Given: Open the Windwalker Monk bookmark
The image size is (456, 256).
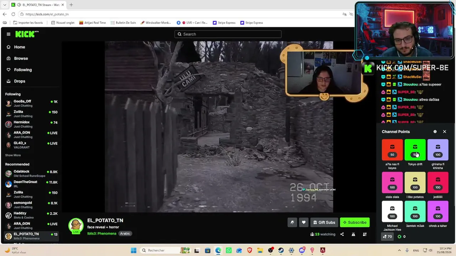Looking at the screenshot, I should [156, 23].
